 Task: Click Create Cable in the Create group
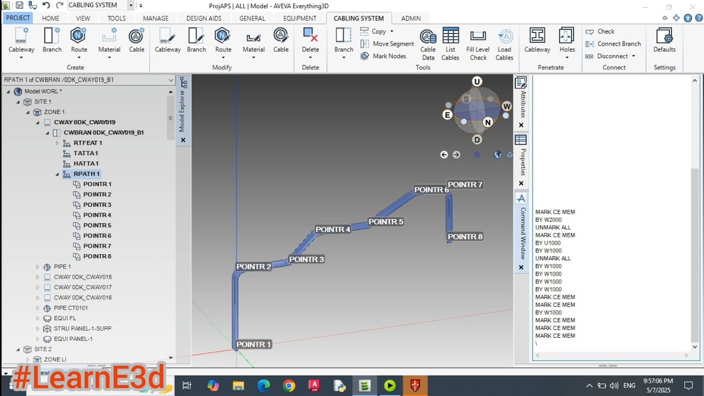(x=136, y=41)
